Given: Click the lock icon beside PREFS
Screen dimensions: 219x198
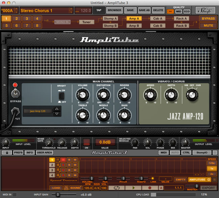Looking at the screenshot, I should (x=7, y=153).
